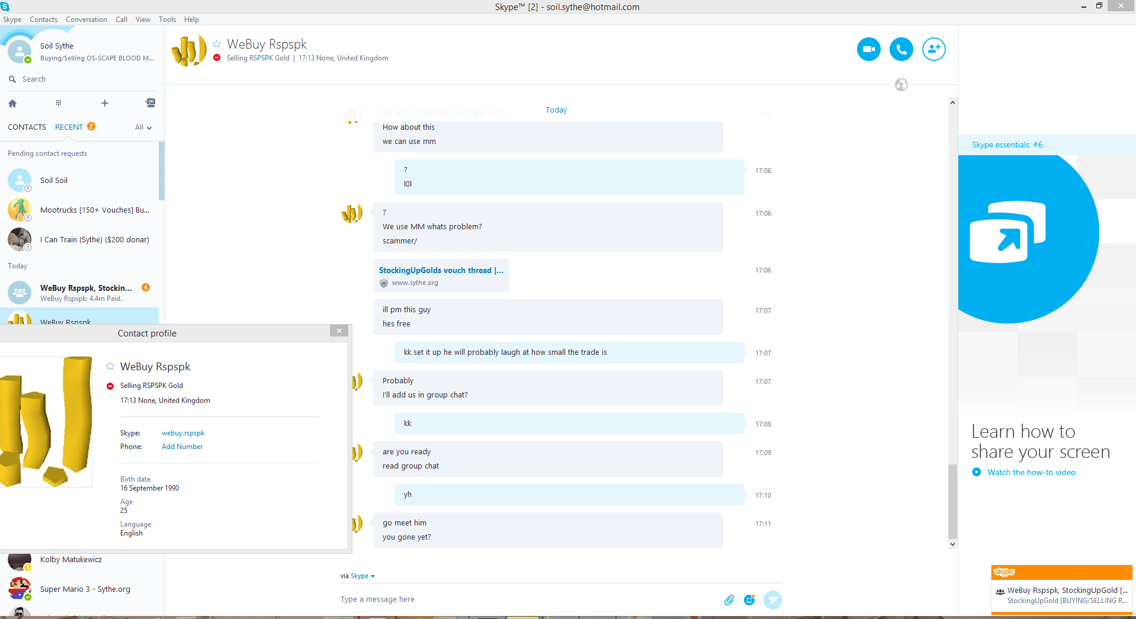Viewport: 1136px width, 619px height.
Task: Click the chat scrollbar down arrow
Action: (x=952, y=544)
